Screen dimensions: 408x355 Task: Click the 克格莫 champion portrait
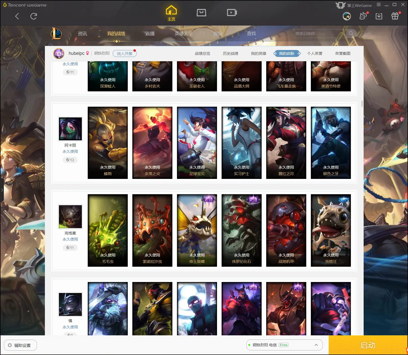70,216
